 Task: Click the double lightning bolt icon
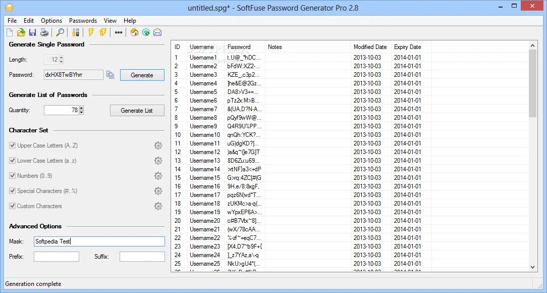click(x=102, y=32)
